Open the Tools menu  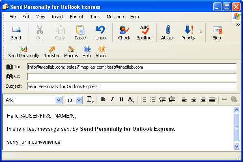tap(95, 17)
